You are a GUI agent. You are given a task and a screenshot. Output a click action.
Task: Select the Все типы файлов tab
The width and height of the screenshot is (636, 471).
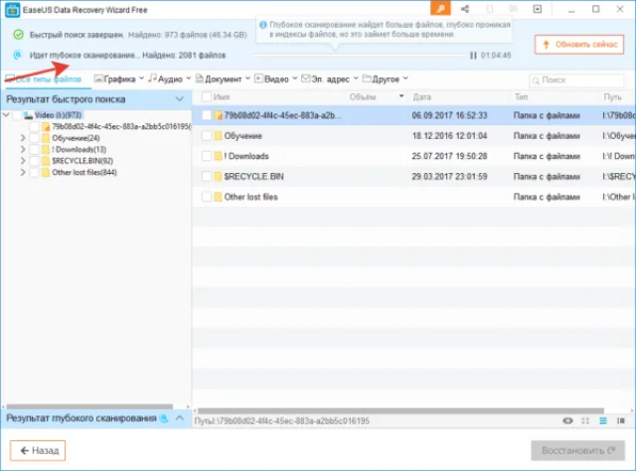point(44,79)
